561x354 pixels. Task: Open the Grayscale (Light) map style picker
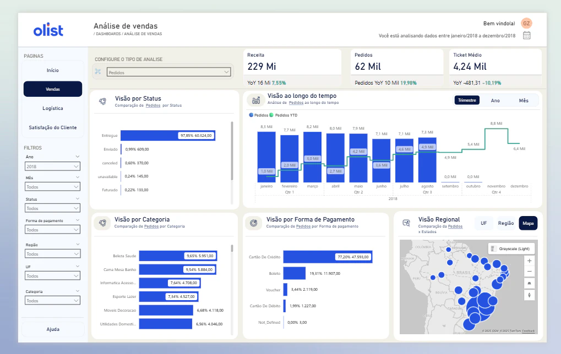click(x=511, y=248)
